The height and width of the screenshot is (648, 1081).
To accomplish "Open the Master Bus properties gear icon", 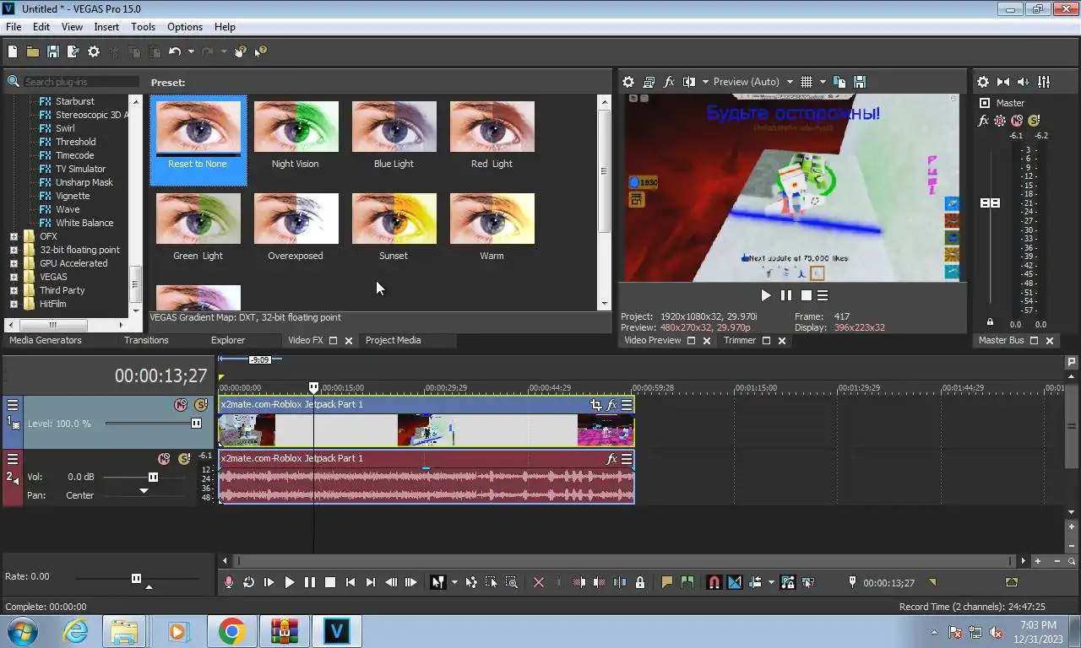I will [x=983, y=82].
